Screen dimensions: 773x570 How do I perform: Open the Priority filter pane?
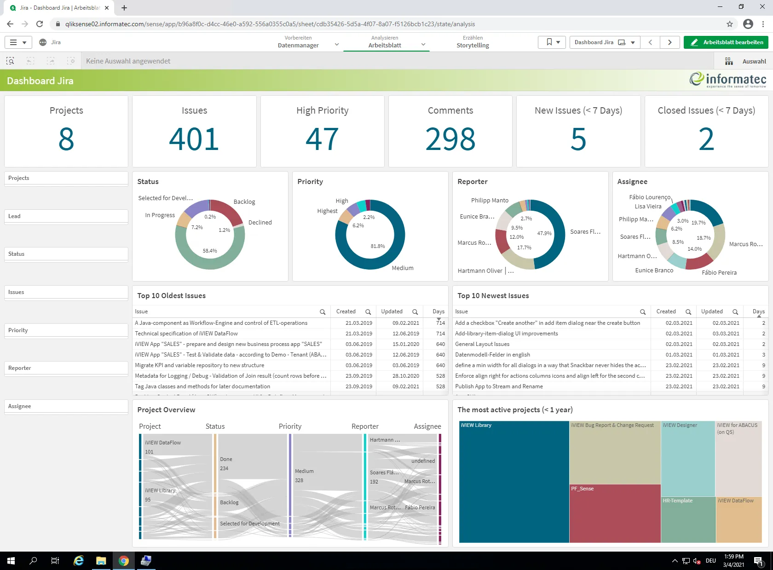point(66,330)
